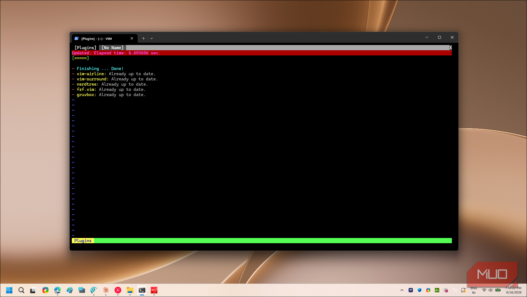The width and height of the screenshot is (527, 297).
Task: Open the orange starburst app on the taskbar
Action: [106, 290]
